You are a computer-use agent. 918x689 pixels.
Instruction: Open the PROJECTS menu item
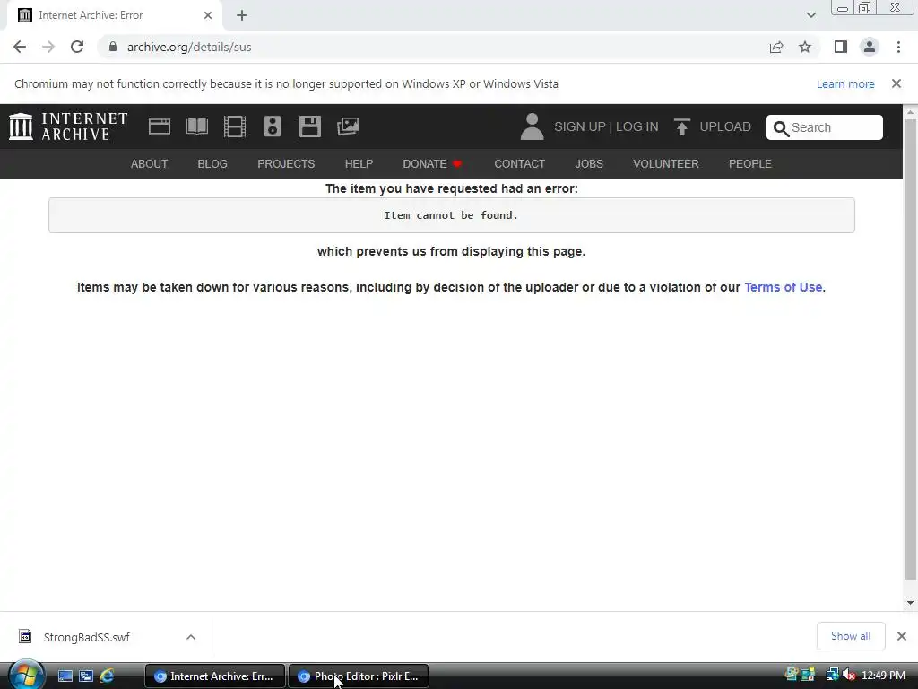[x=286, y=164]
